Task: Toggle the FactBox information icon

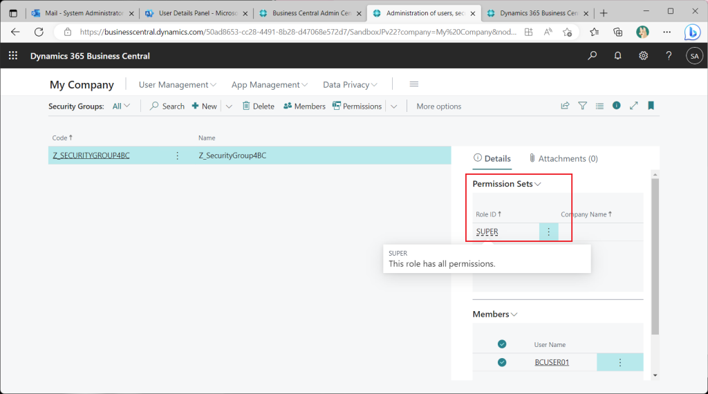Action: (616, 105)
